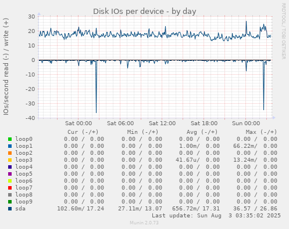Click the loop1 blue color swatch
Screen dimensions: 289x229
(10, 146)
